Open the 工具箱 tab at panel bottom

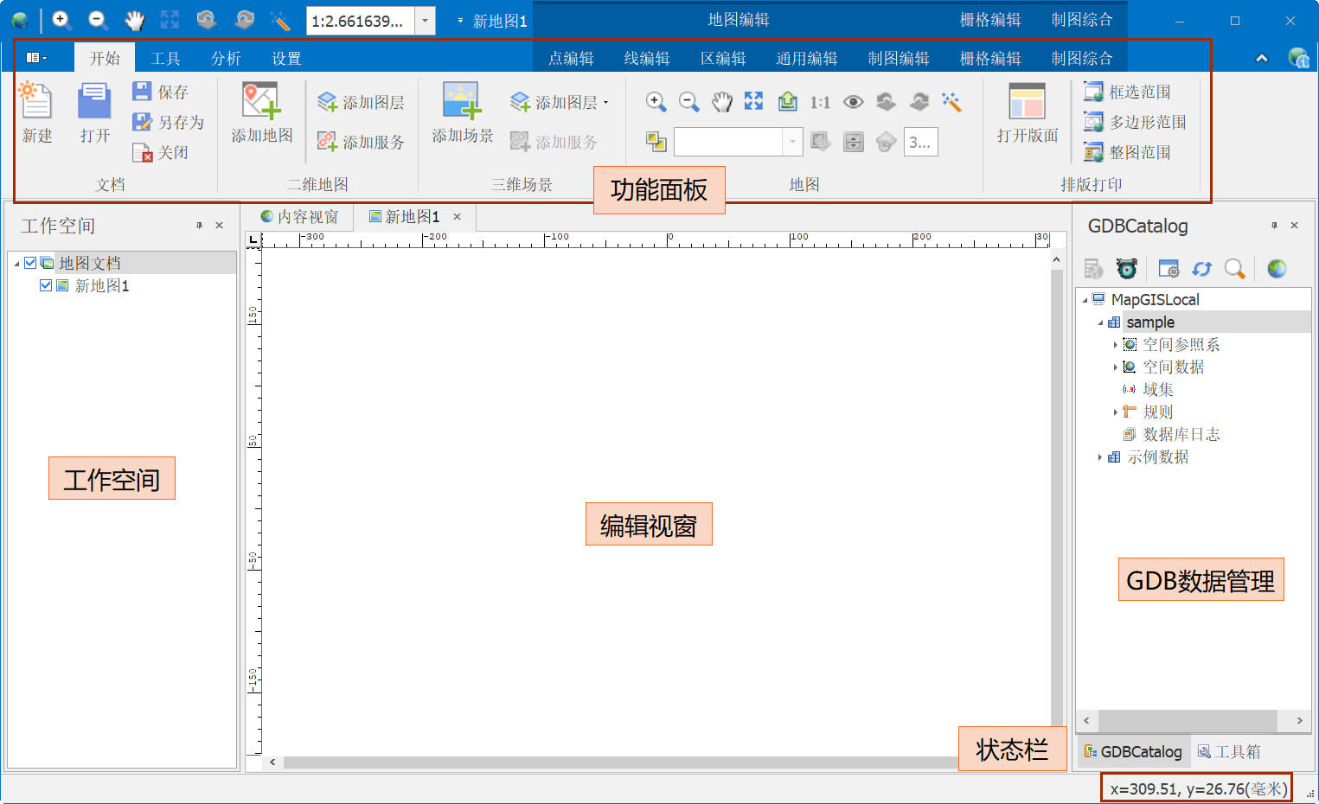tap(1229, 751)
